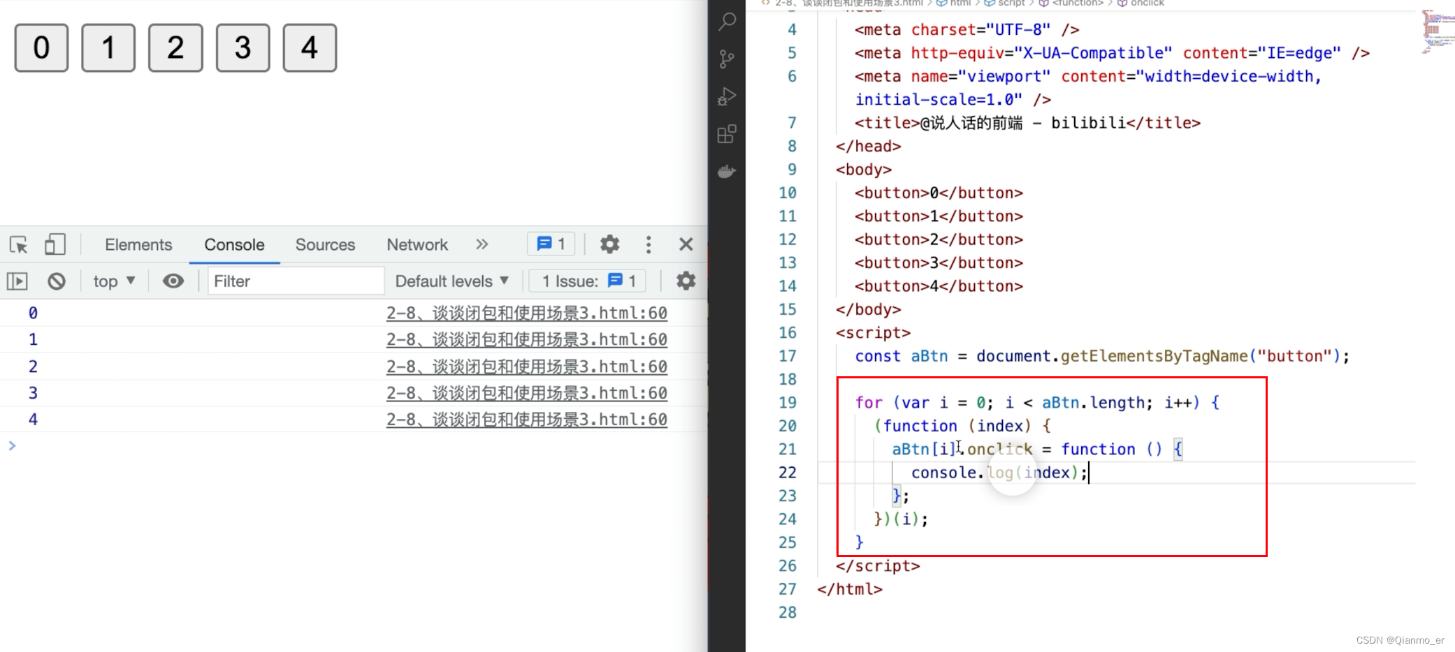
Task: Focus the console Filter input field
Action: 296,281
